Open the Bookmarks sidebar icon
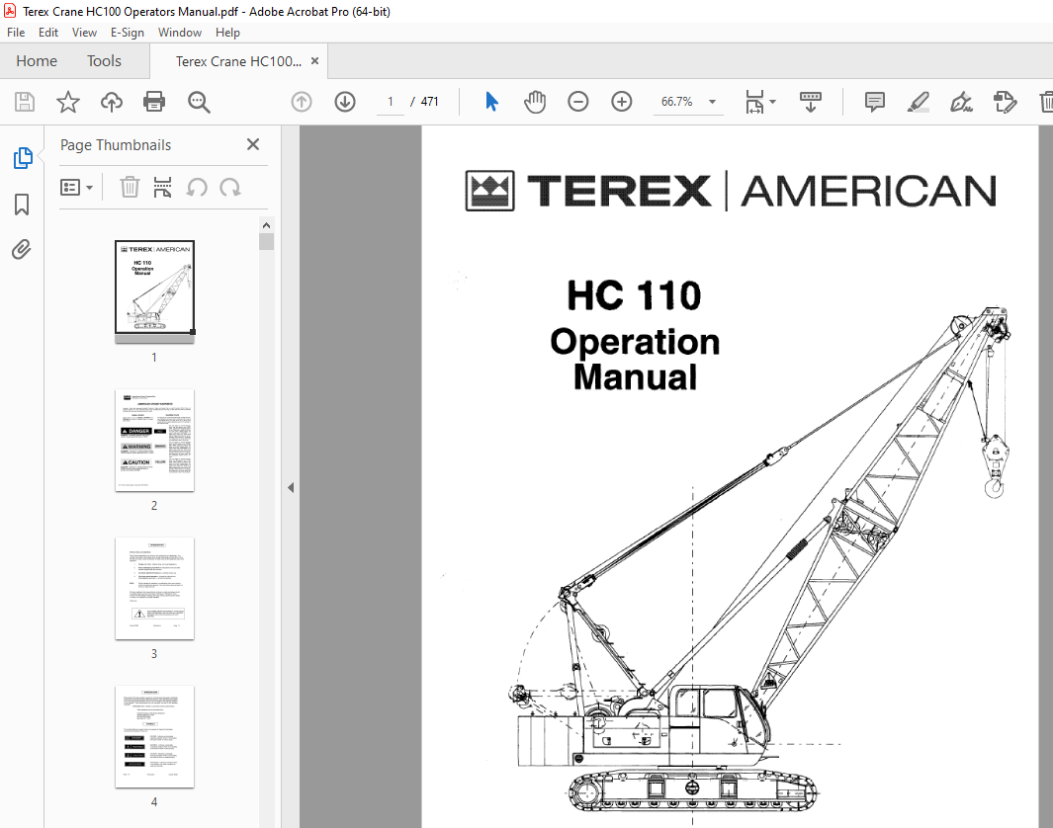 (x=22, y=205)
